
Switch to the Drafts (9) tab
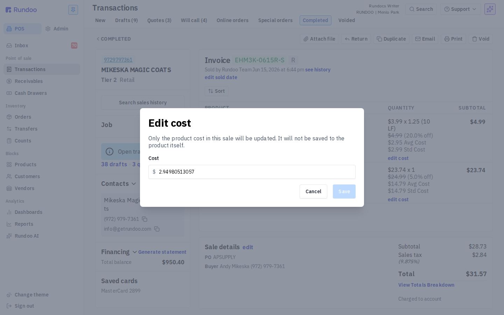point(126,20)
